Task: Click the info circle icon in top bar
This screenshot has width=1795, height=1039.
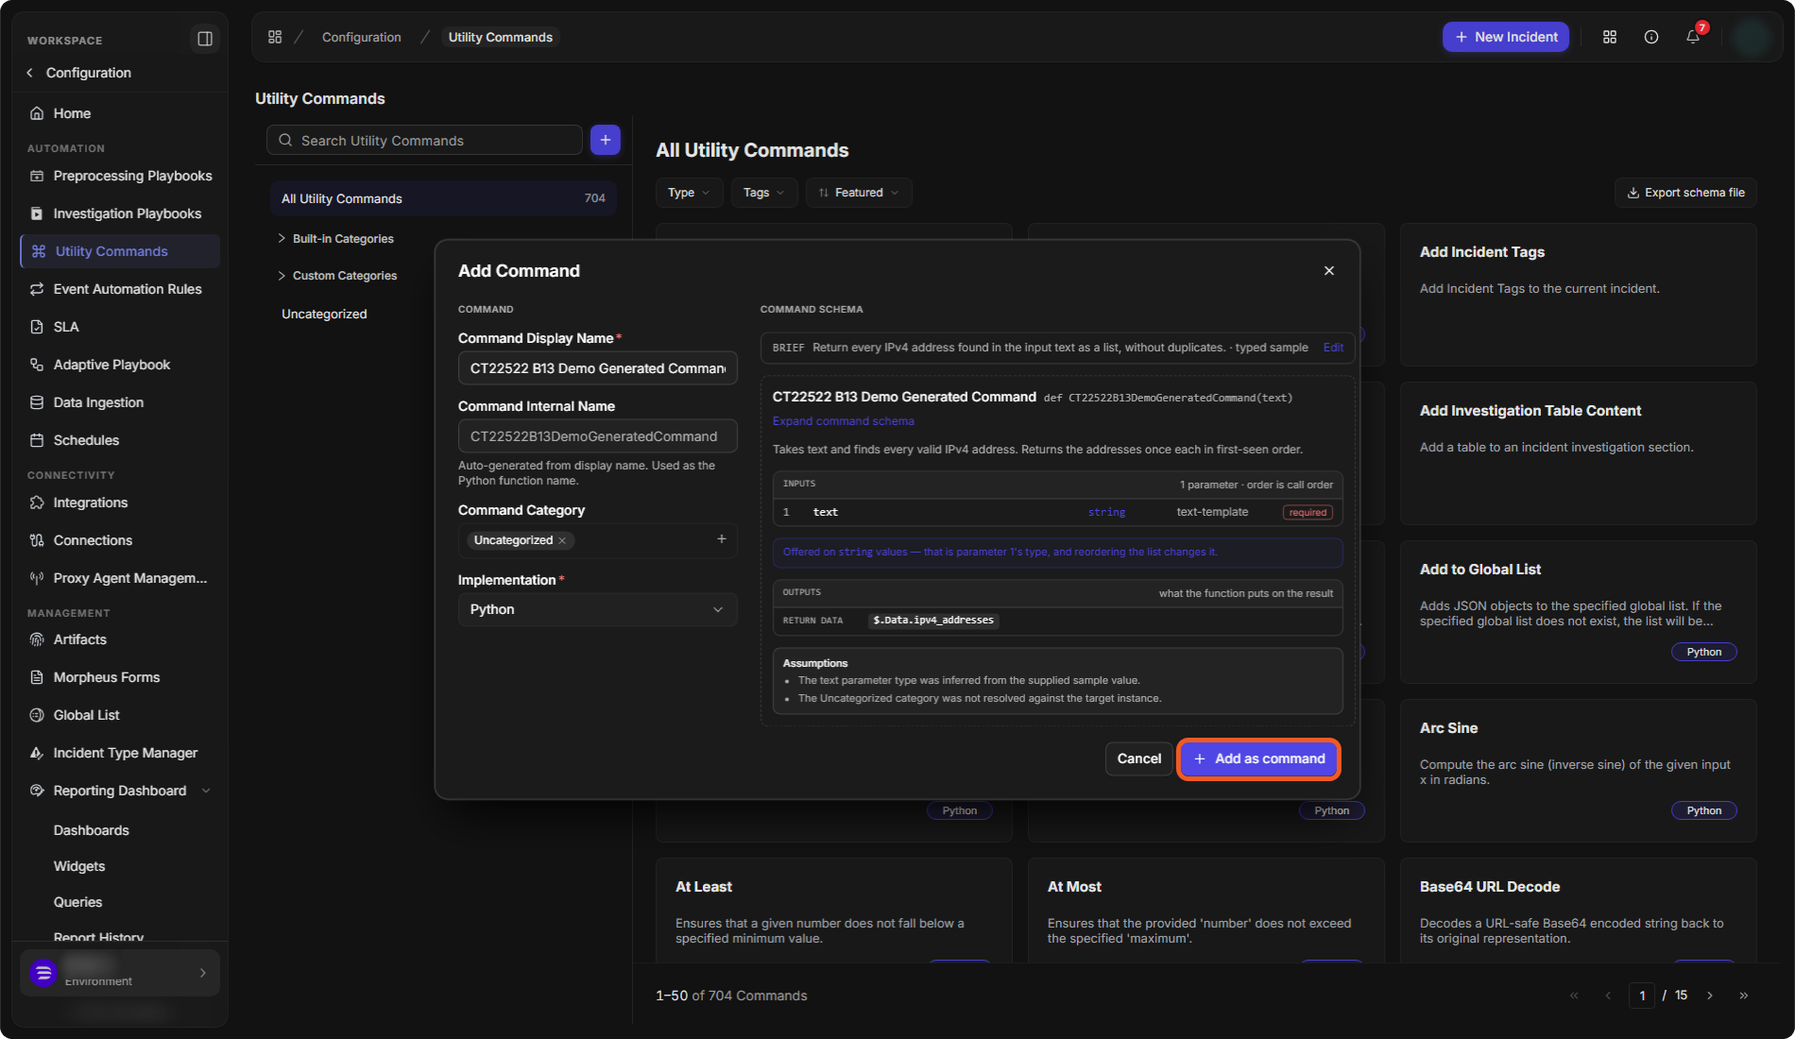Action: pos(1651,37)
